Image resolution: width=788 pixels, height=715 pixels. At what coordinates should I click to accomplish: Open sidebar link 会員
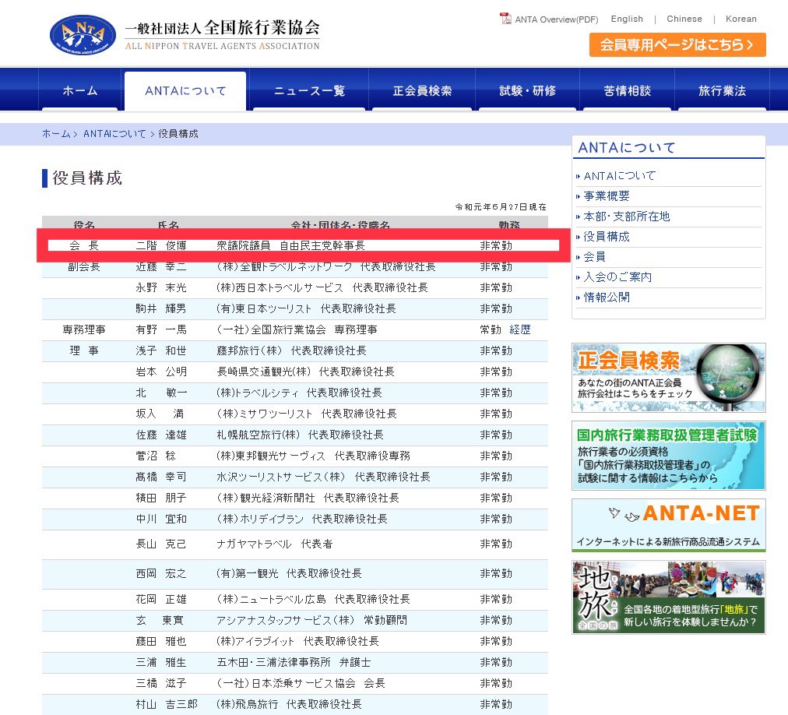(x=595, y=257)
